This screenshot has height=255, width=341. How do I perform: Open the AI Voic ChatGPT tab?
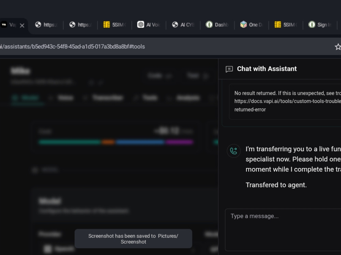coord(149,25)
